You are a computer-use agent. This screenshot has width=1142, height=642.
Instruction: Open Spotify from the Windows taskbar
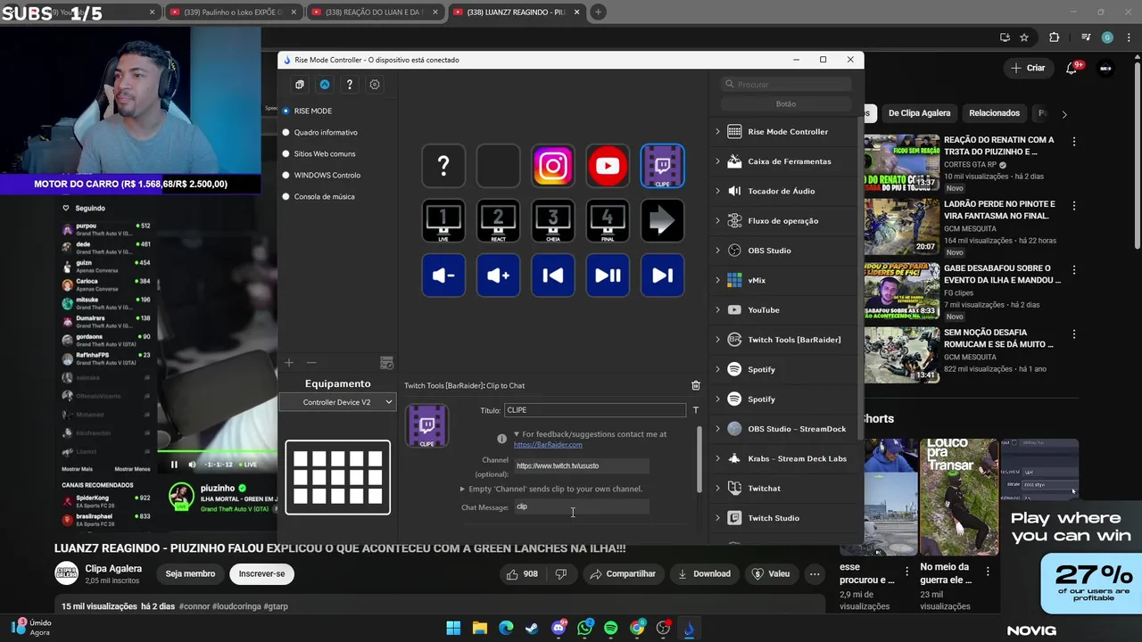click(x=610, y=628)
